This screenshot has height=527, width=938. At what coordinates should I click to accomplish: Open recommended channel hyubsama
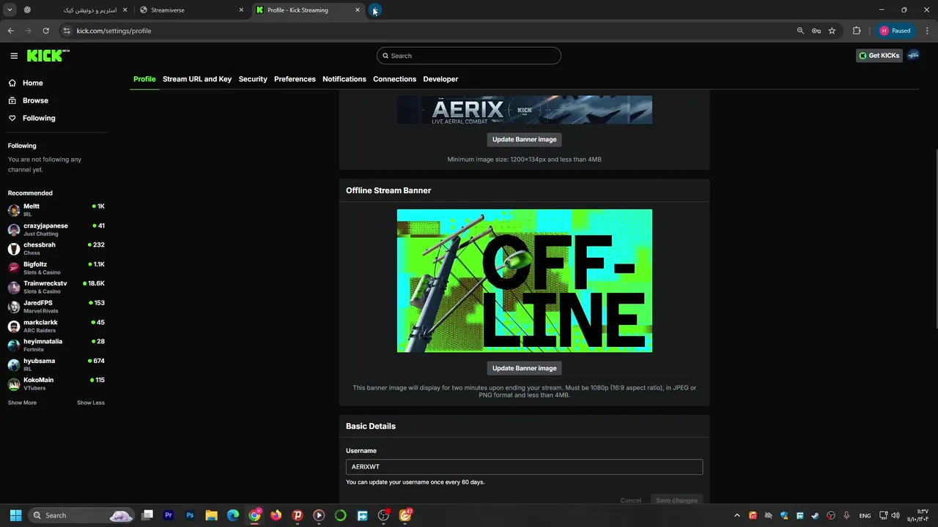56,365
